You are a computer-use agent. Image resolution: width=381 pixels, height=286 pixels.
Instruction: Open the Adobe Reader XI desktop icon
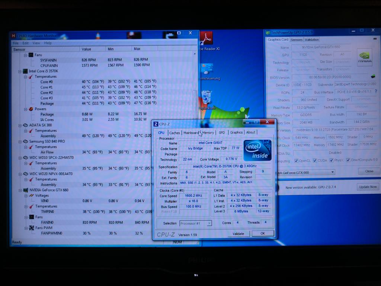coord(206,38)
